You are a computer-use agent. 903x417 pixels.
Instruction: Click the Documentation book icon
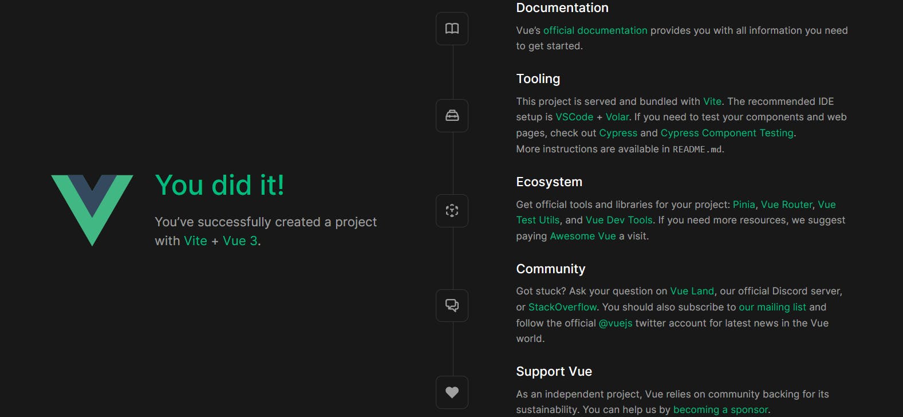[452, 29]
